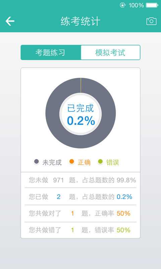The width and height of the screenshot is (161, 269).
Task: Switch to 考题练习 tab
Action: coord(51,52)
